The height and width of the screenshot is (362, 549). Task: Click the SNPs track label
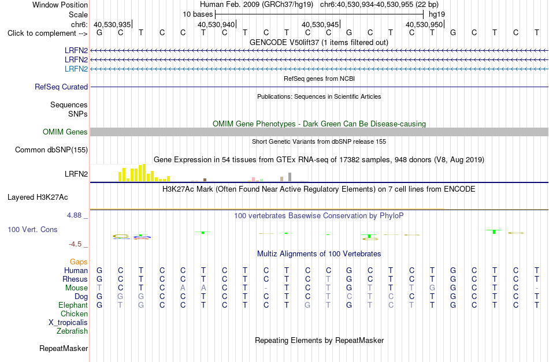click(78, 114)
